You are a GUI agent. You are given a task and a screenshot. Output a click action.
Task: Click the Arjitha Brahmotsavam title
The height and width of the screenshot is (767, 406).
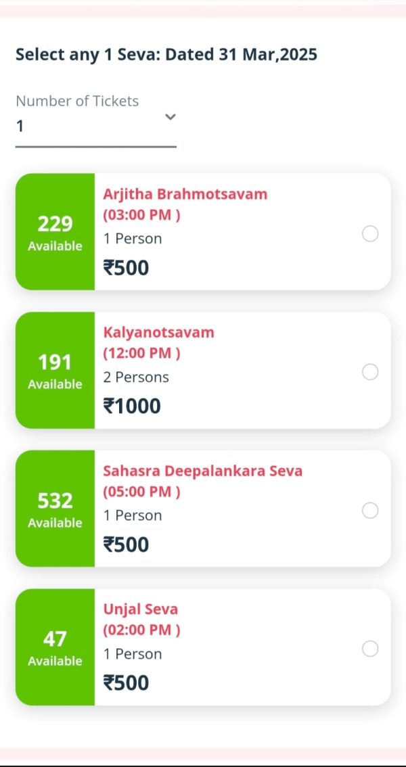coord(185,194)
